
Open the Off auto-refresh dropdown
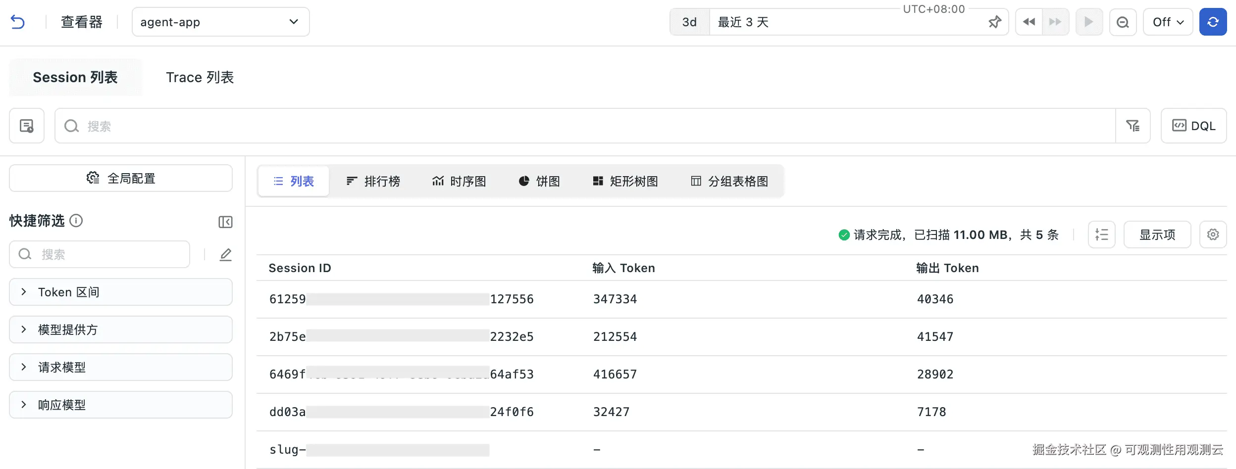1168,22
